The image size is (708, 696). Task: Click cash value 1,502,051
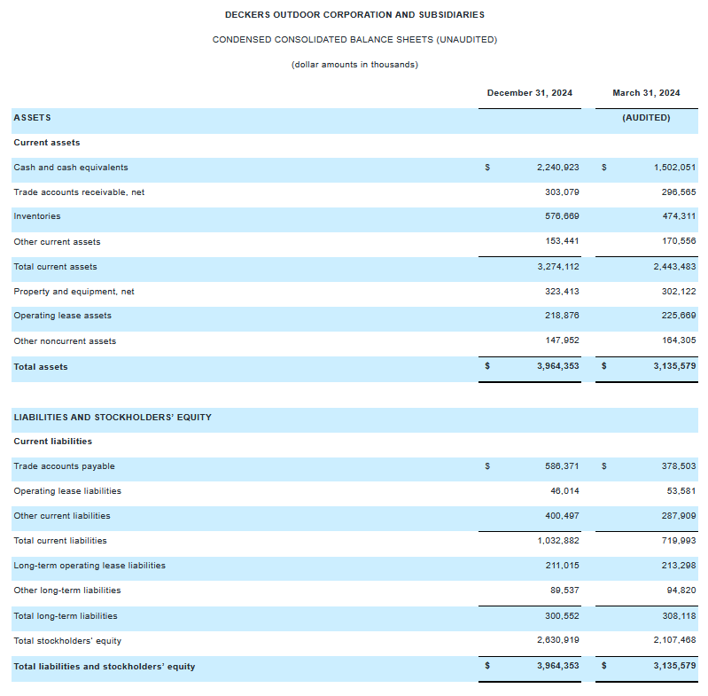tap(674, 168)
